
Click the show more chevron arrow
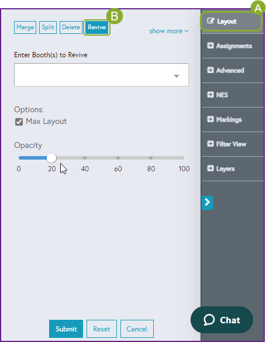(x=186, y=31)
